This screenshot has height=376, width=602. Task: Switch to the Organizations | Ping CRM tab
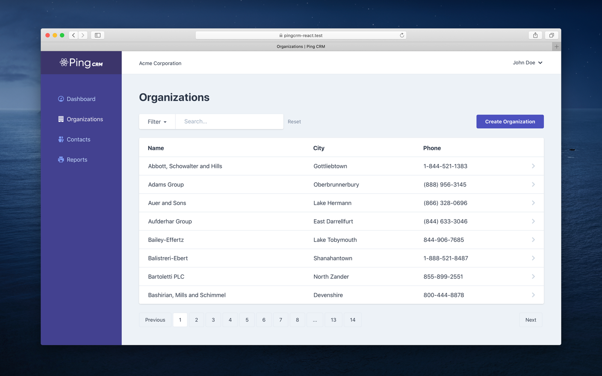(301, 47)
